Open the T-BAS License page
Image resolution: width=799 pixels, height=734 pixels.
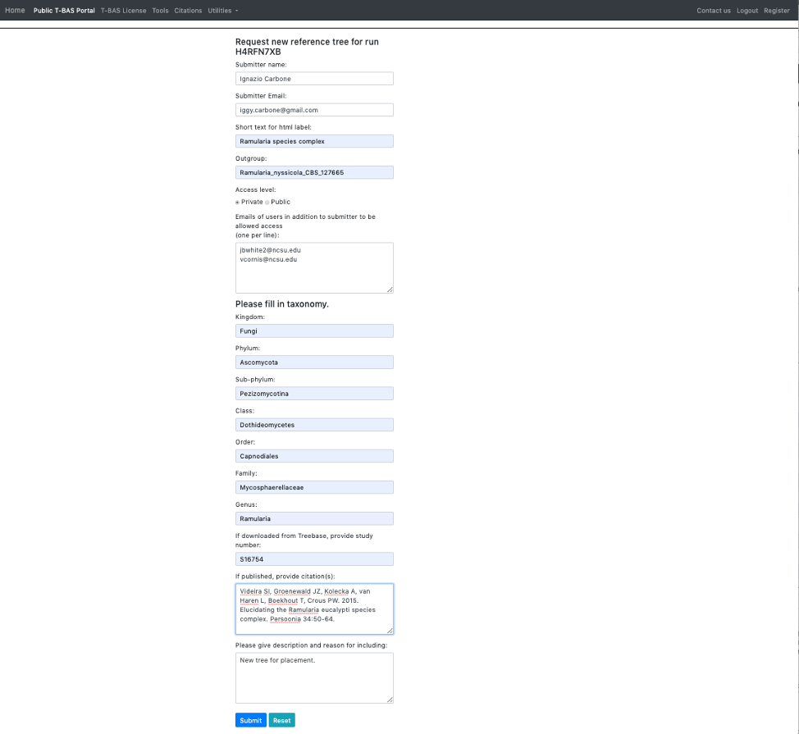(x=123, y=11)
